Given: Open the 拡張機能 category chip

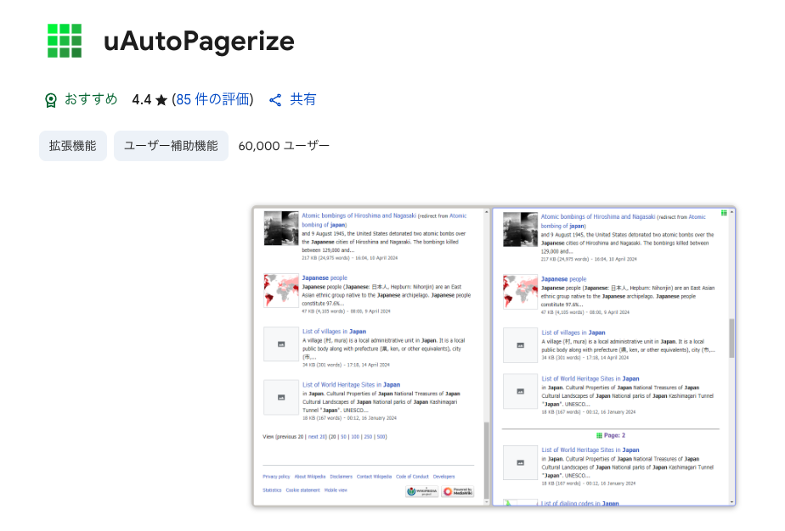Looking at the screenshot, I should [73, 146].
